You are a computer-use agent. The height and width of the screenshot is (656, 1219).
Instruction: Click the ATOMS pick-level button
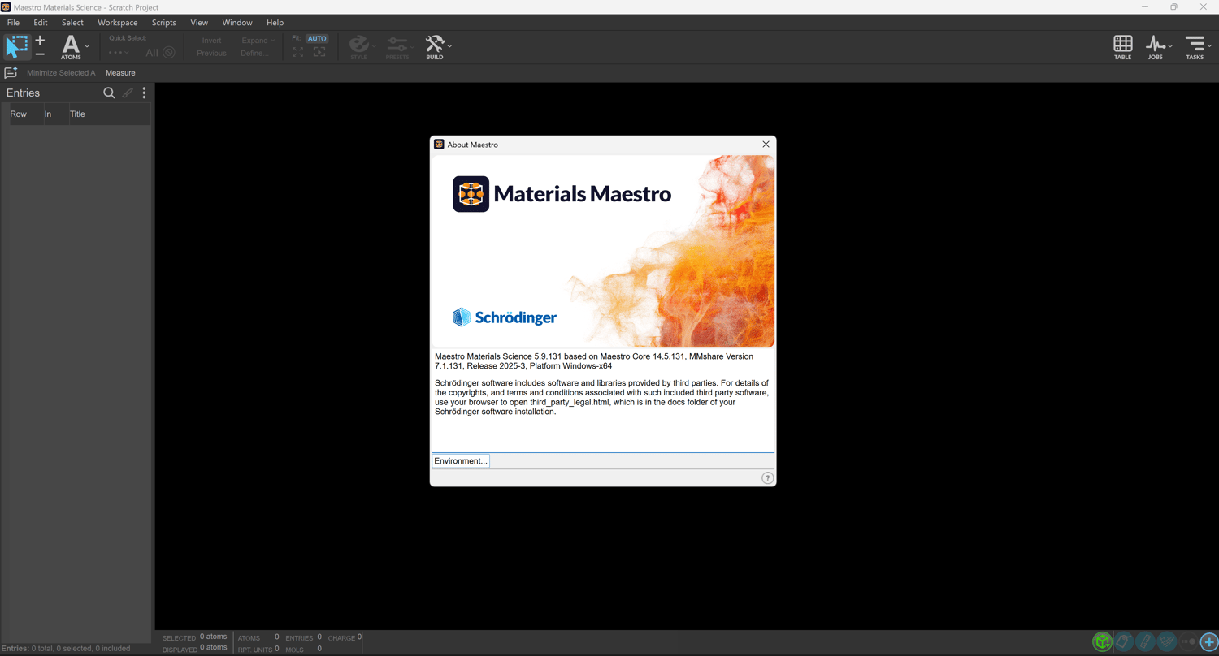click(x=71, y=47)
